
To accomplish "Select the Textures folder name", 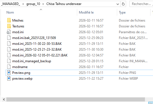I will tap(18, 26).
